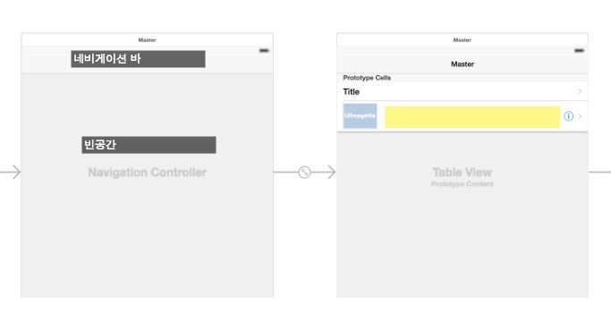Screen dimensions: 611x332
Task: Select the Master navigation bar title
Action: point(462,64)
